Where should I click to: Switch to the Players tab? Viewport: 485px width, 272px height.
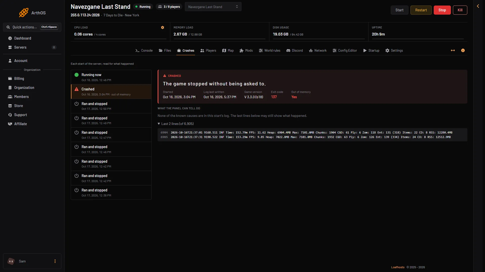click(208, 51)
